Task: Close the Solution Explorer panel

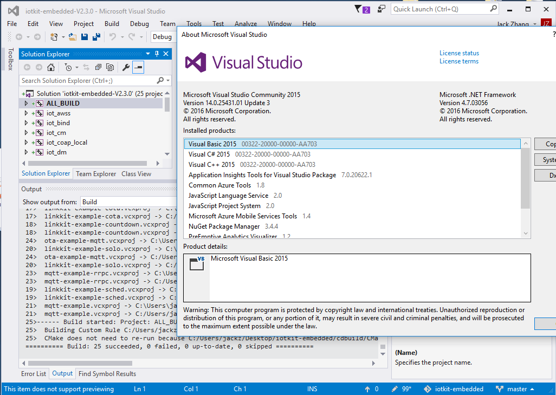Action: coord(166,54)
